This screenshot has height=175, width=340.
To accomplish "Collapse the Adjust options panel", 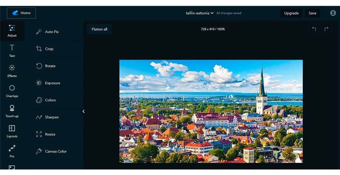I will (83, 111).
